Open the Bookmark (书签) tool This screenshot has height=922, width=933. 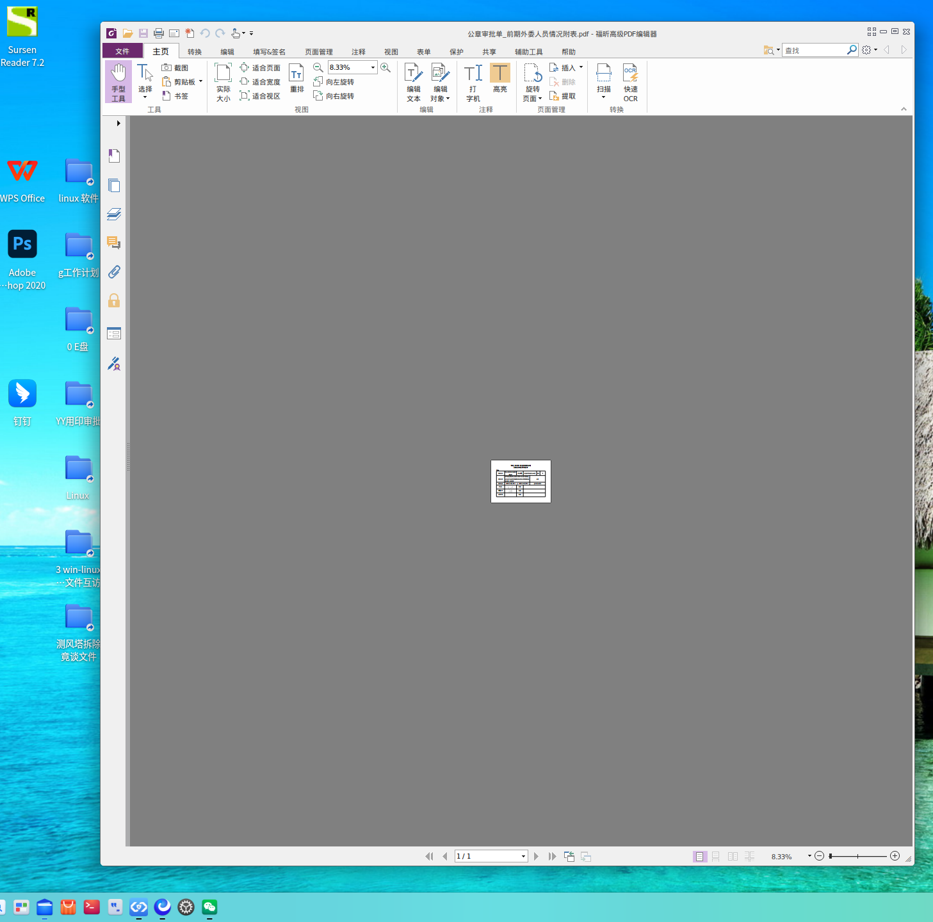(x=175, y=96)
